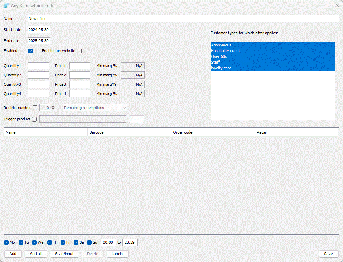Image resolution: width=343 pixels, height=262 pixels.
Task: Decrease the restrict number spinner value
Action: (53, 109)
